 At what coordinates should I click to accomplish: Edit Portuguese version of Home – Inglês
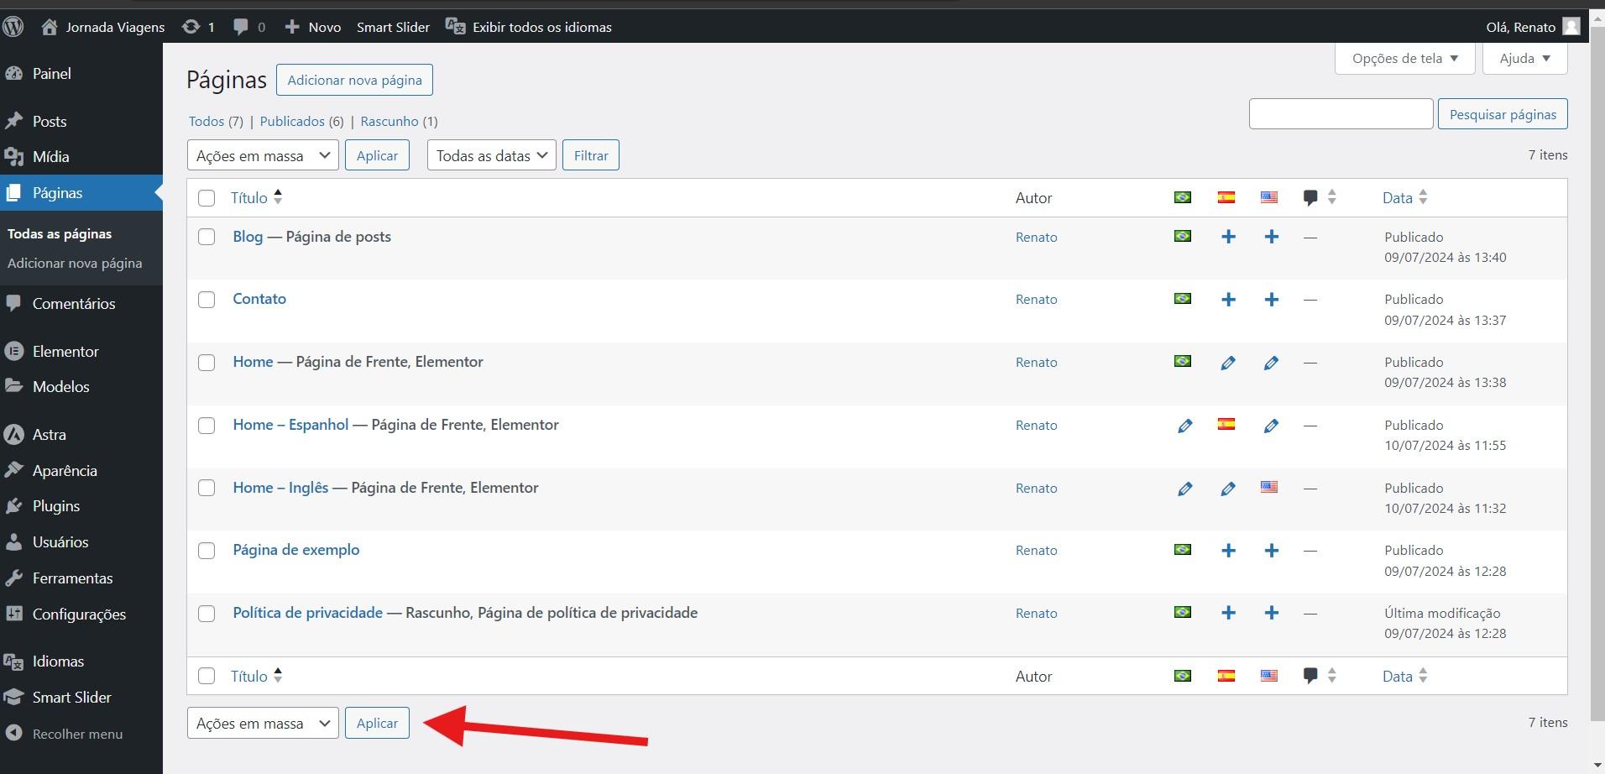[1184, 489]
